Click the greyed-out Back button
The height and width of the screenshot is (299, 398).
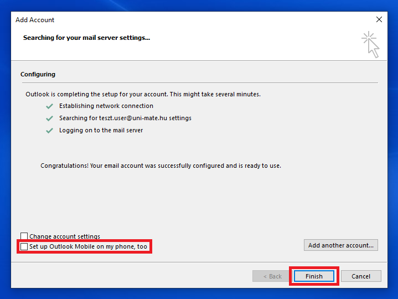[x=272, y=276]
